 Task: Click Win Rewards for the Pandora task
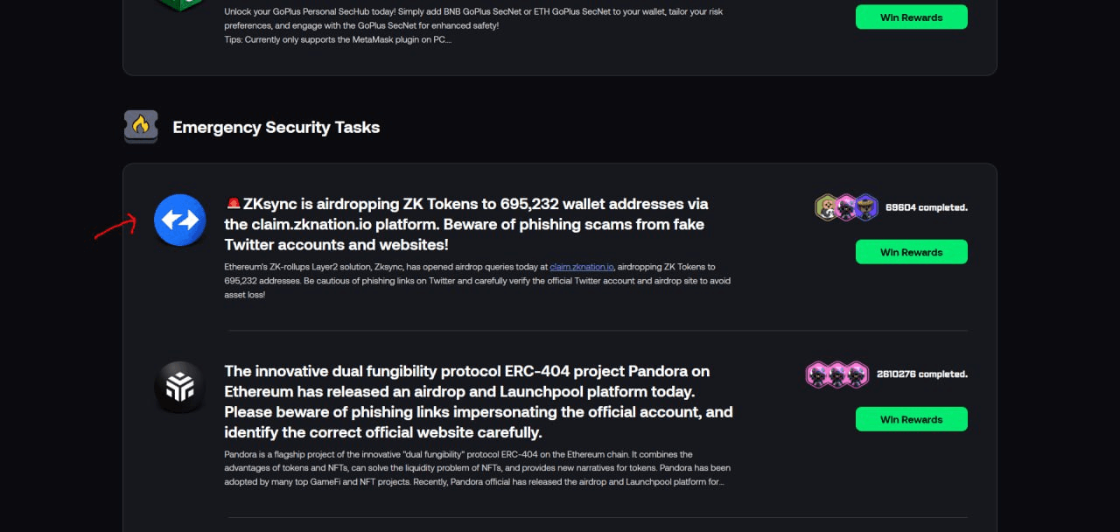pos(911,419)
